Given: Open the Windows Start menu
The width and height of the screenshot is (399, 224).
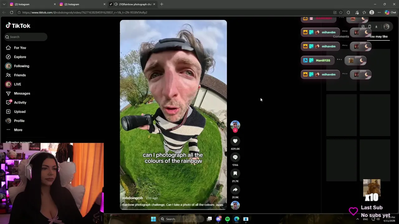Looking at the screenshot, I should click(x=153, y=219).
